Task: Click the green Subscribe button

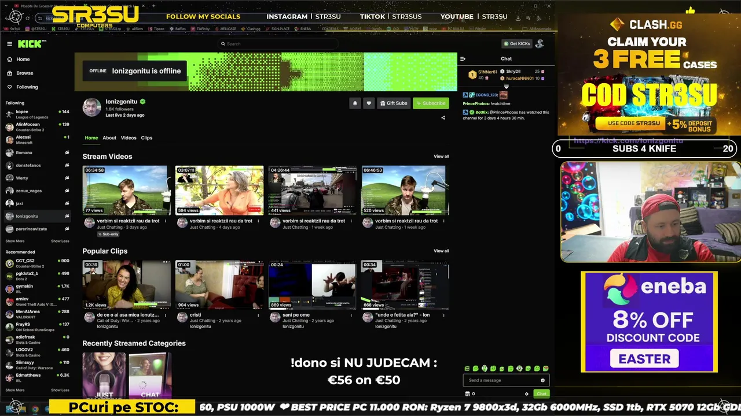Action: point(431,103)
